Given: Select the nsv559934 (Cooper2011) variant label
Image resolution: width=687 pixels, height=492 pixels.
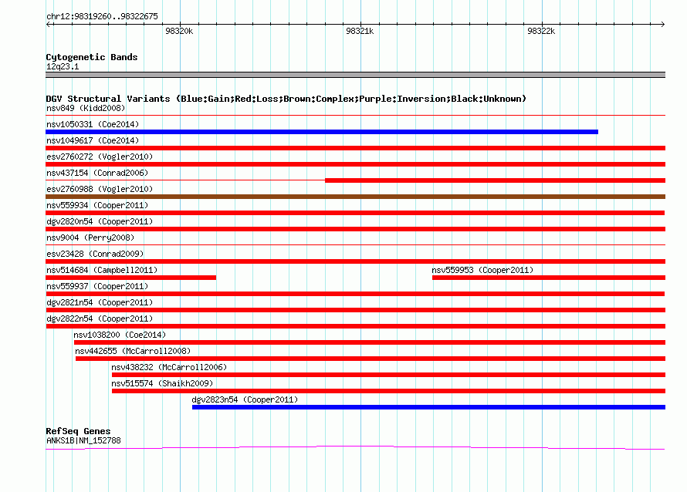Looking at the screenshot, I should pos(97,205).
